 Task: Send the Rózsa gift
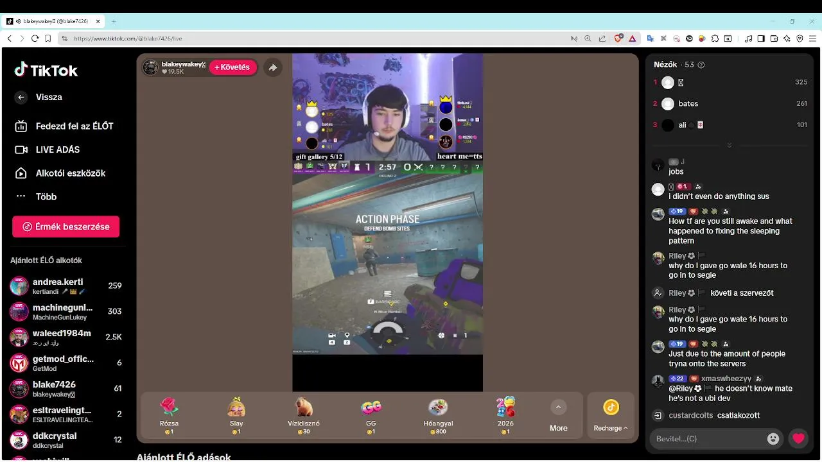coord(169,415)
